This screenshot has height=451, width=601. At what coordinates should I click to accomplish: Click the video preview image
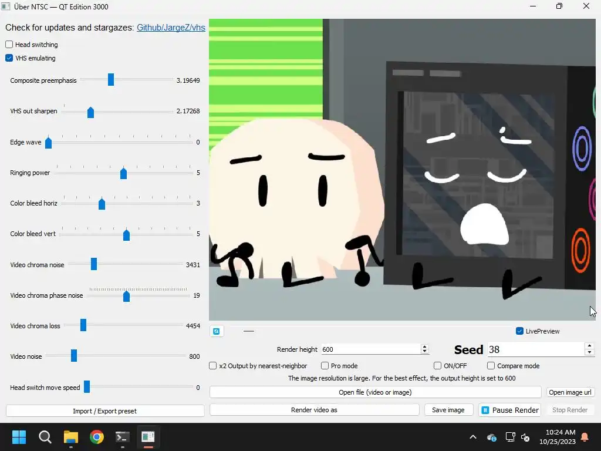click(402, 170)
